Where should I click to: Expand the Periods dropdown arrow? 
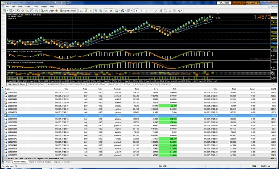(x=125, y=11)
